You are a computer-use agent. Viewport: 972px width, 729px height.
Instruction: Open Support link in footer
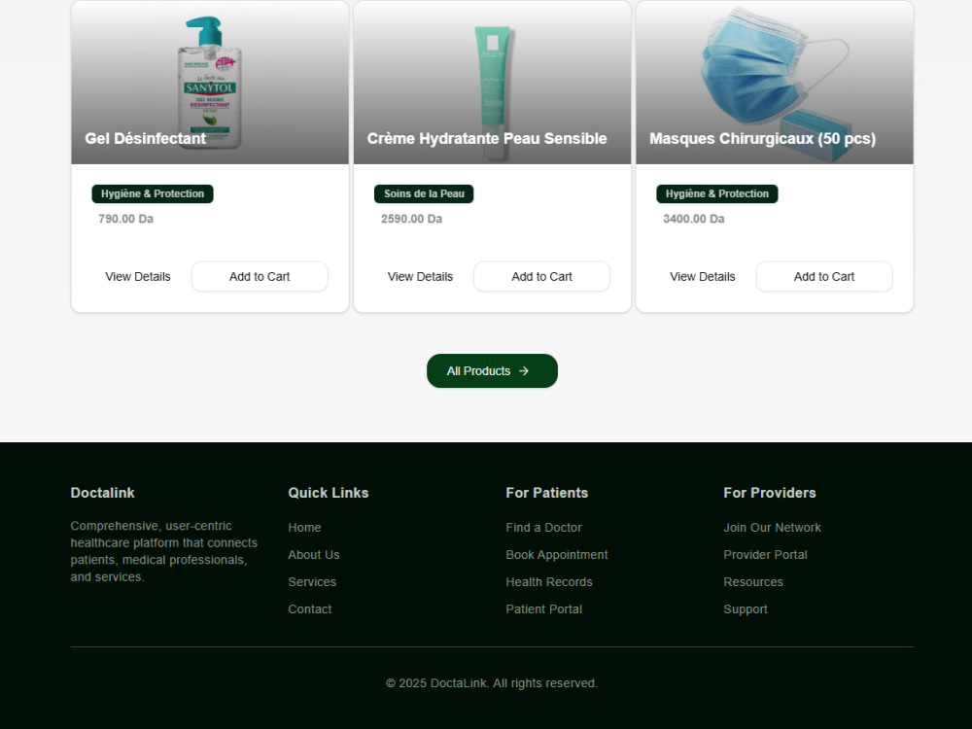(746, 609)
